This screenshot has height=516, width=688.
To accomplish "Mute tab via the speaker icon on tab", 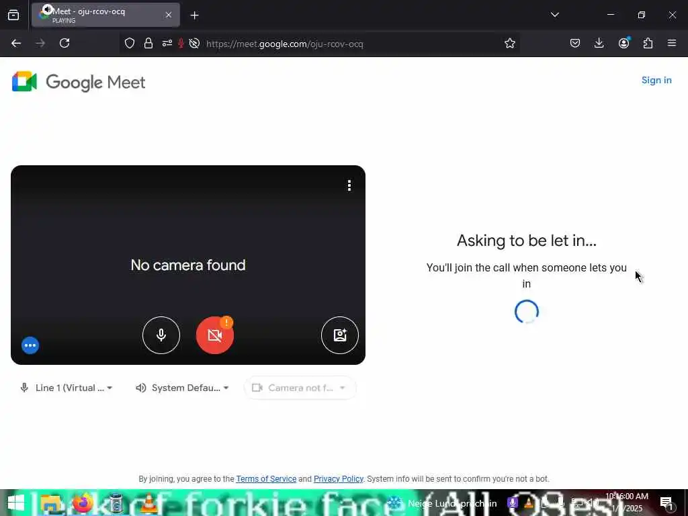I will [48, 9].
